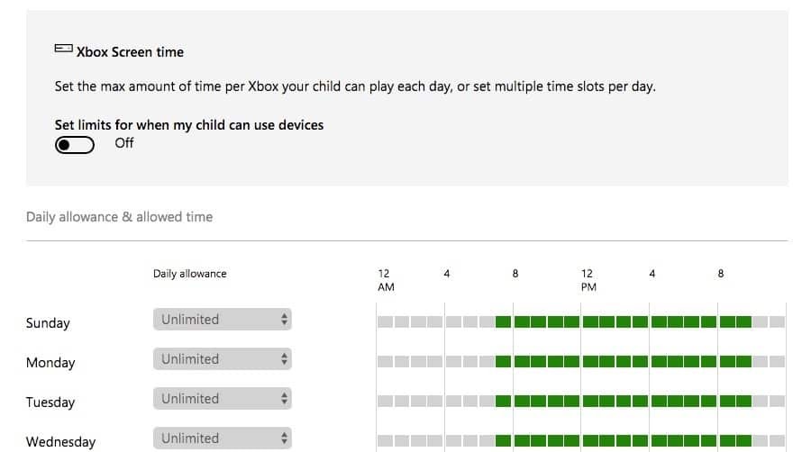Select Wednesday's first gray time slot
This screenshot has width=802, height=452.
385,441
